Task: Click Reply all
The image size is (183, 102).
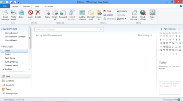Action: [x=55, y=15]
